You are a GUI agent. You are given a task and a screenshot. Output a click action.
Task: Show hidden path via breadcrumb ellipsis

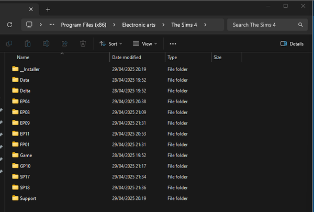pos(51,25)
